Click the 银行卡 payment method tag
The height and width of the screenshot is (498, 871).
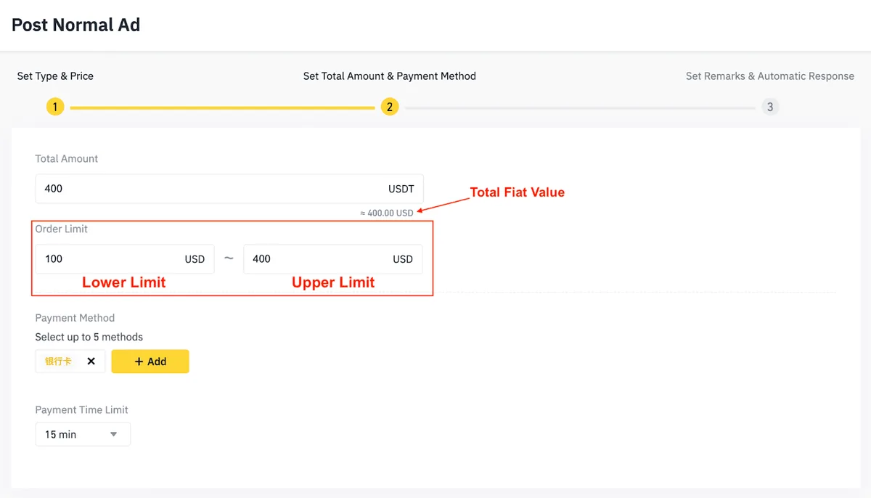pyautogui.click(x=58, y=362)
